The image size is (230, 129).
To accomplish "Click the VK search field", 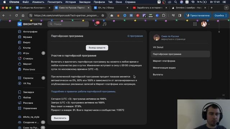I will [x=68, y=24].
